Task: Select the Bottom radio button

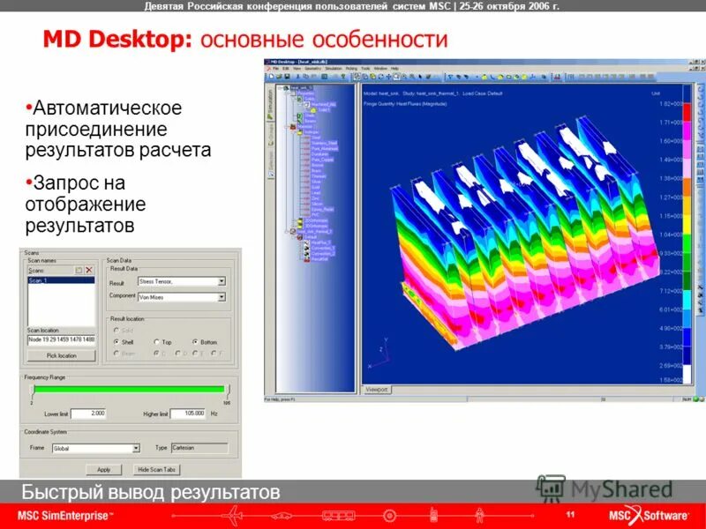Action: coord(195,342)
